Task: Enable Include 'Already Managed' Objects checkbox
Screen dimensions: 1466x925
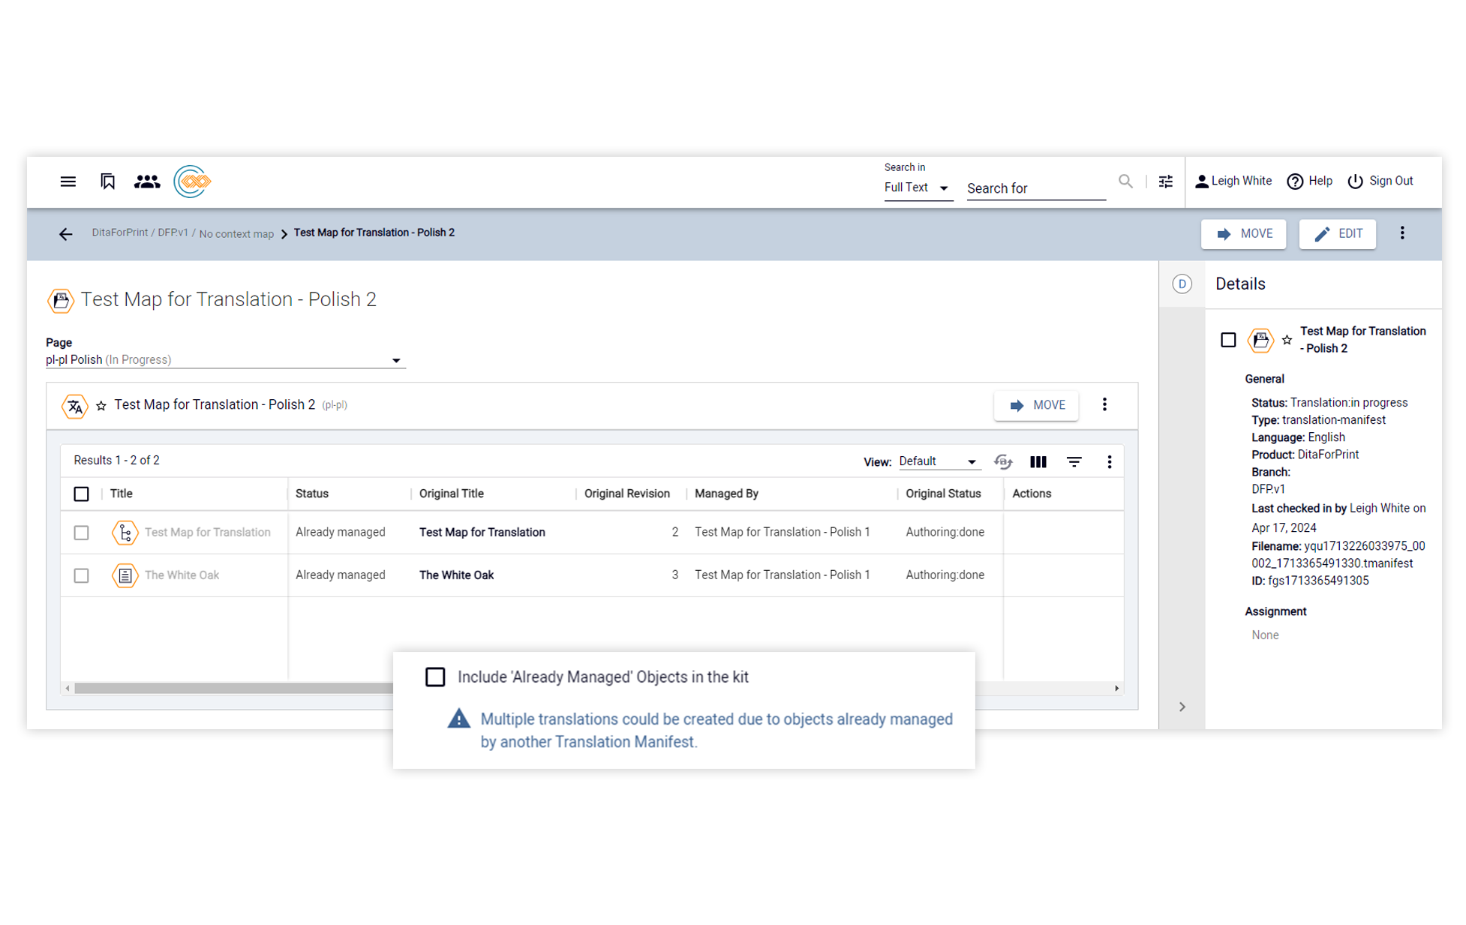Action: 435,677
